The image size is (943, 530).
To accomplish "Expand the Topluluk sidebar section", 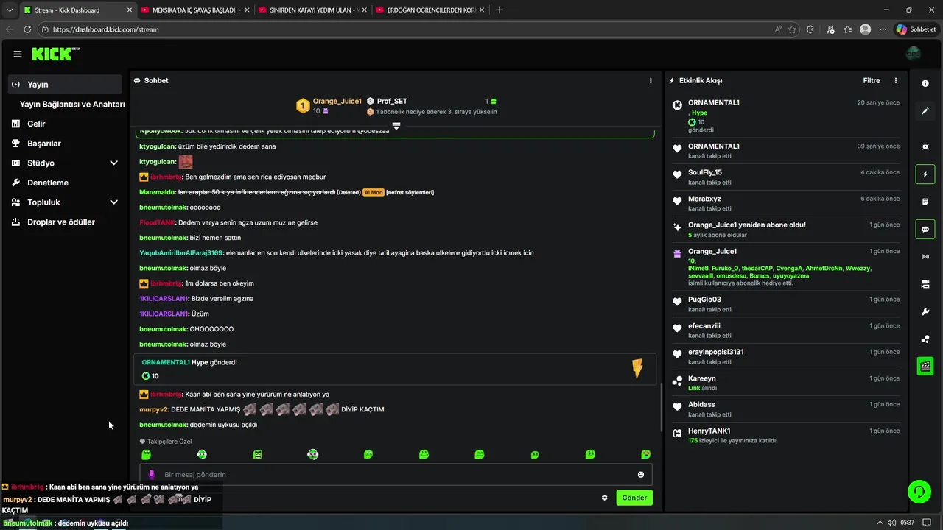I will pyautogui.click(x=113, y=202).
